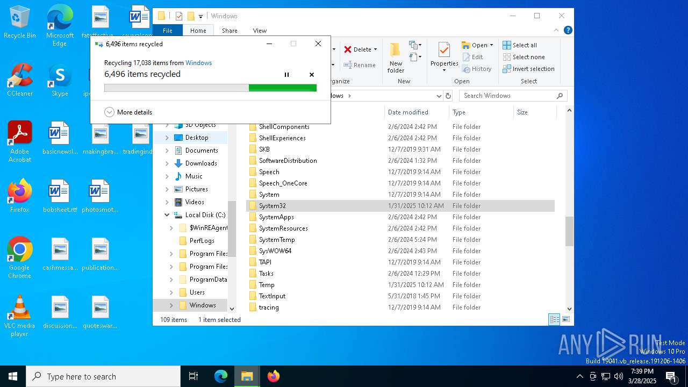
Task: Refresh the current folder view
Action: click(448, 96)
